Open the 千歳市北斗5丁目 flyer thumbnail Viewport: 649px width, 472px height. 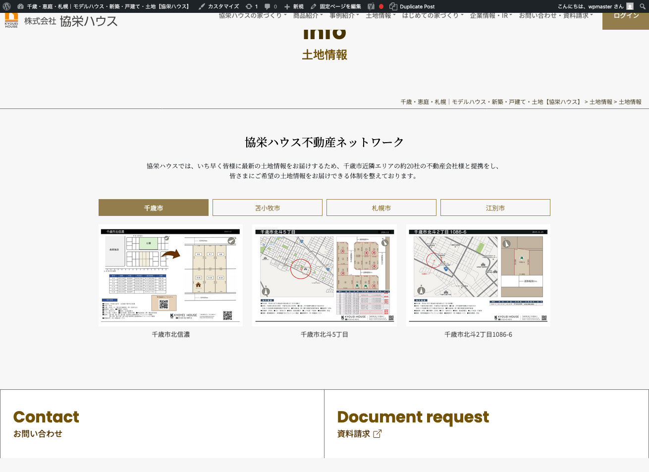click(x=324, y=275)
